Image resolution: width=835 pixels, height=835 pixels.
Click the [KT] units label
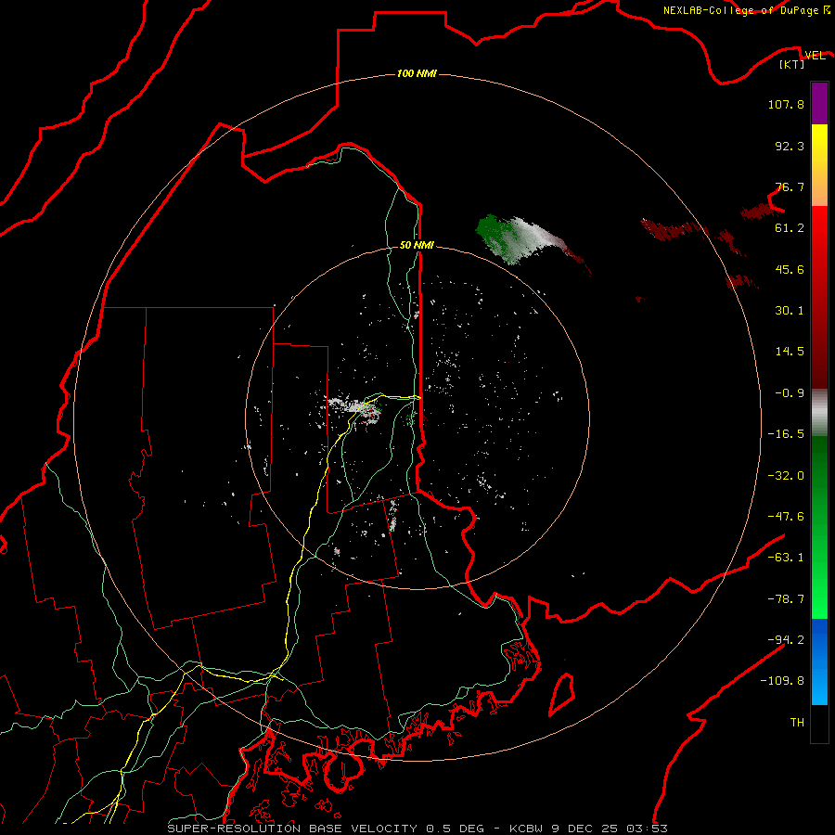792,64
